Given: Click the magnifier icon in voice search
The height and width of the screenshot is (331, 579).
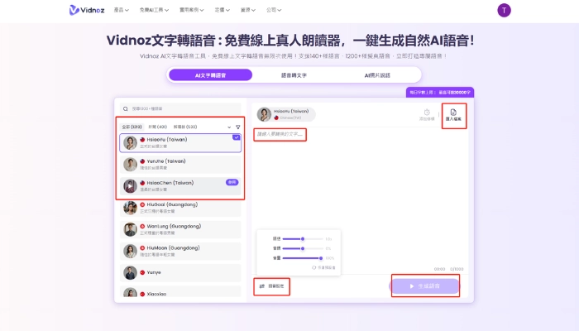Looking at the screenshot, I should (126, 109).
